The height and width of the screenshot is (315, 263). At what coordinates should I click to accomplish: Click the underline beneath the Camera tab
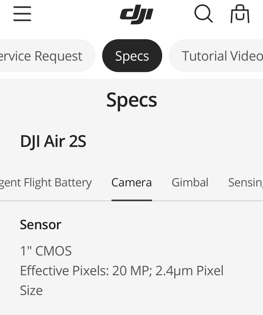131,200
